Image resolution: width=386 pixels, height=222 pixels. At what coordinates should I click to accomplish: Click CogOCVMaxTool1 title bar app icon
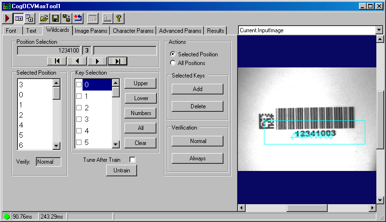coord(7,6)
